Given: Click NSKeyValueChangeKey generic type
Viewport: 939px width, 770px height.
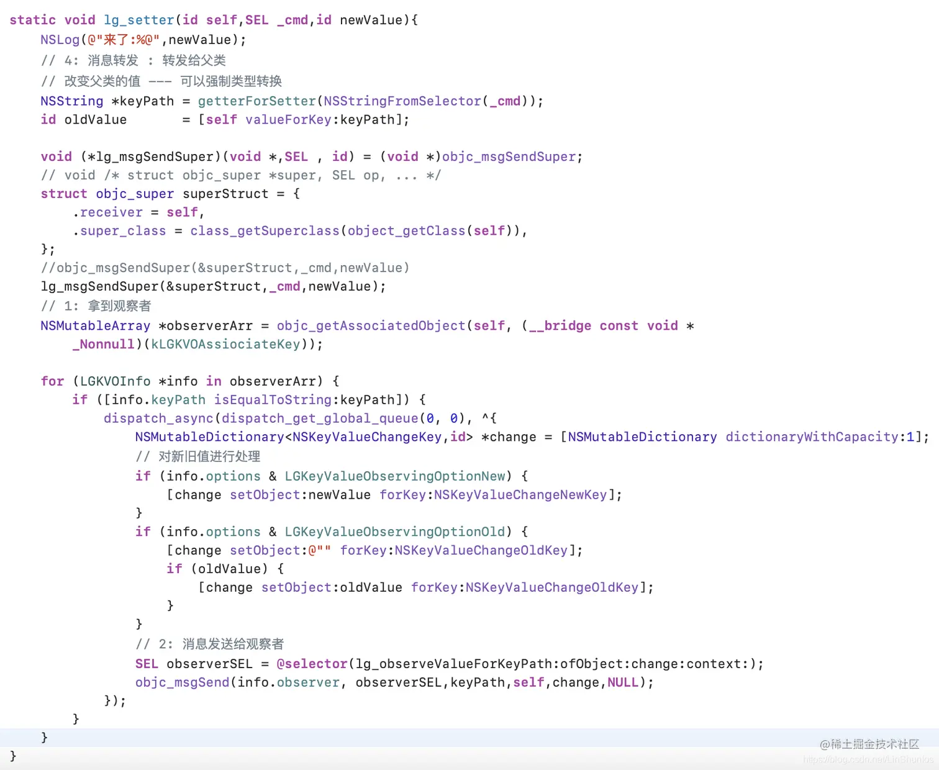Looking at the screenshot, I should (367, 437).
